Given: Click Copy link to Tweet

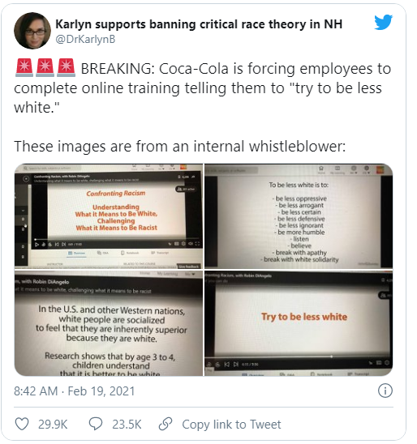Looking at the screenshot, I should [231, 425].
